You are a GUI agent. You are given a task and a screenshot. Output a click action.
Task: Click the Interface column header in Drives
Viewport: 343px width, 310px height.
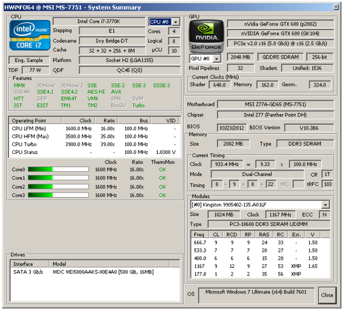(x=29, y=264)
